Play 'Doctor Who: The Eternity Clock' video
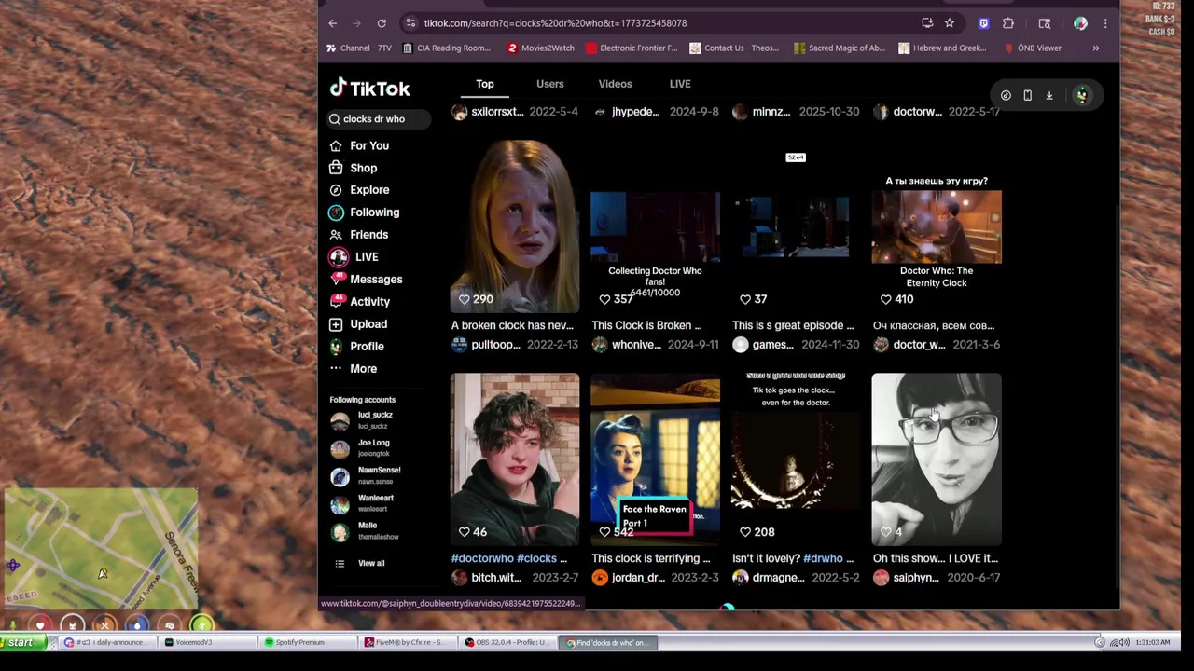 (937, 226)
